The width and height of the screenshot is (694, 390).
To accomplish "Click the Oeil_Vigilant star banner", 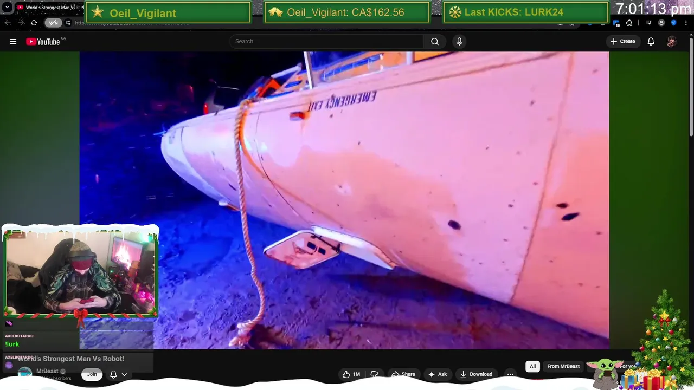I will 168,12.
